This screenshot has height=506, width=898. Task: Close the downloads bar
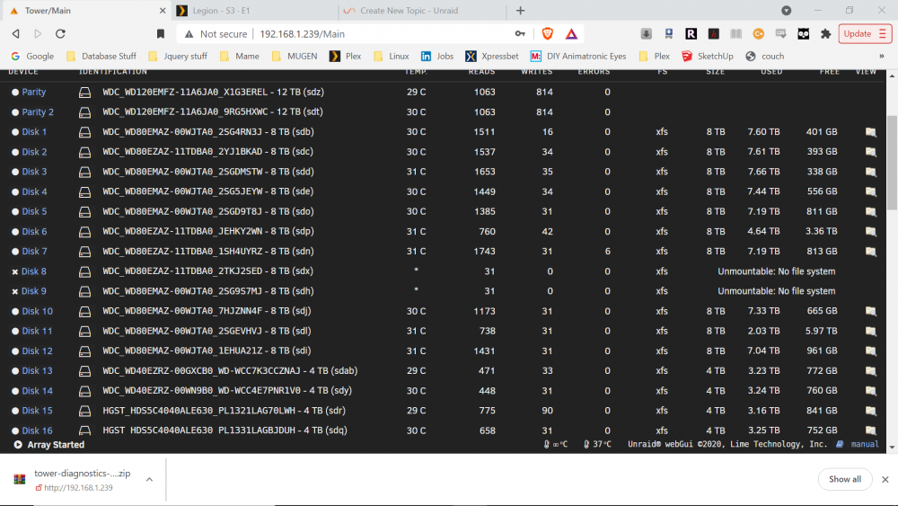point(885,480)
